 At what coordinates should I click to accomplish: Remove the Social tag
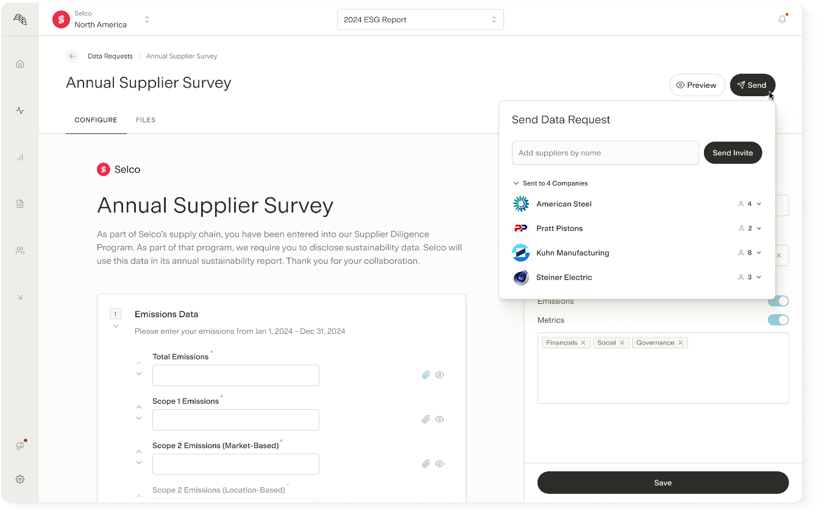pos(622,343)
